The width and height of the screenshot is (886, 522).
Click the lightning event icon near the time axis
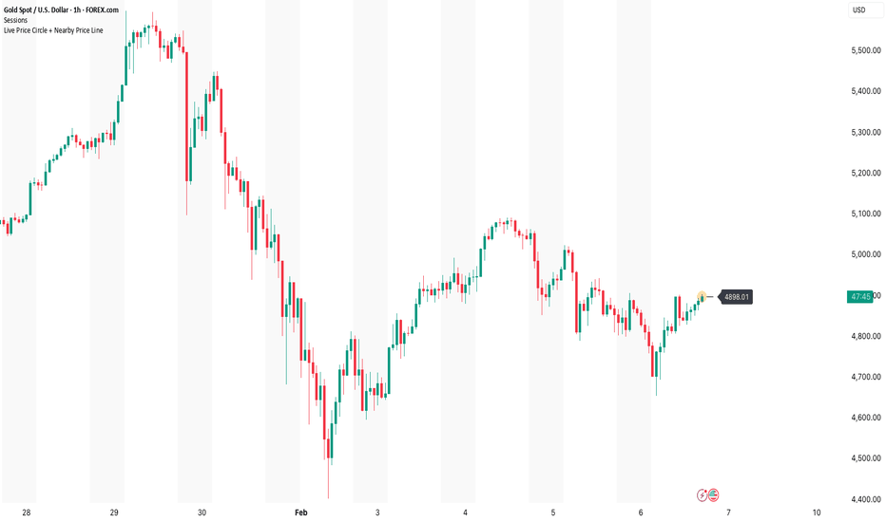coord(703,494)
